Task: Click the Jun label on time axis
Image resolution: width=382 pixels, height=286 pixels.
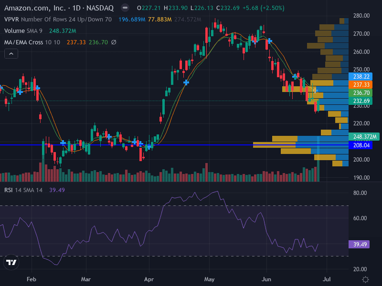Action: [266, 279]
